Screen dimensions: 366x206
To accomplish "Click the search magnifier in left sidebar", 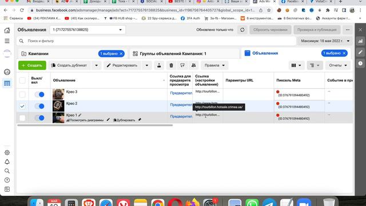I will coord(7,171).
